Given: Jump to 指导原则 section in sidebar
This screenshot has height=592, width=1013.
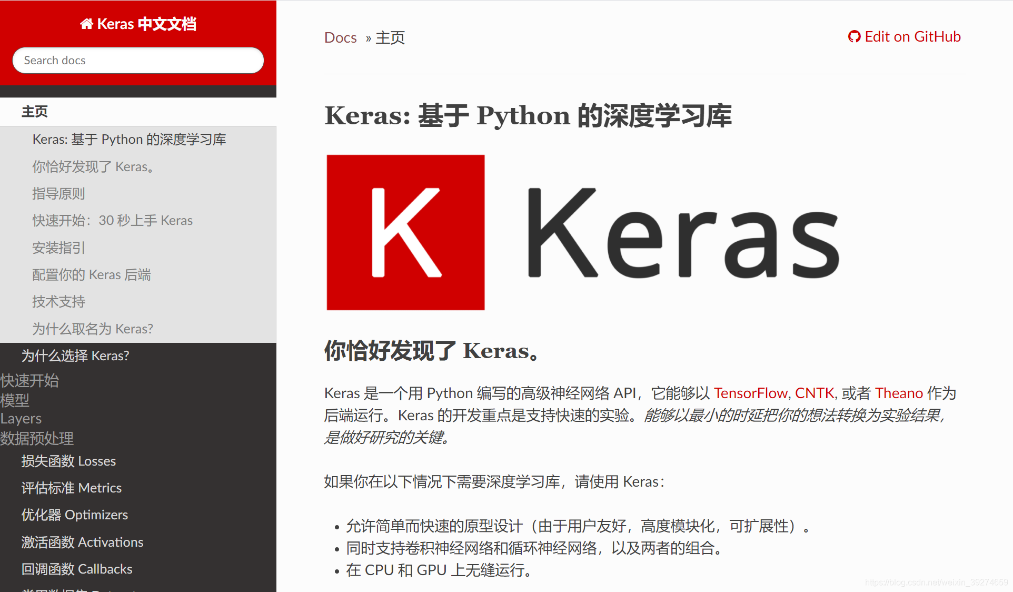Looking at the screenshot, I should 58,194.
